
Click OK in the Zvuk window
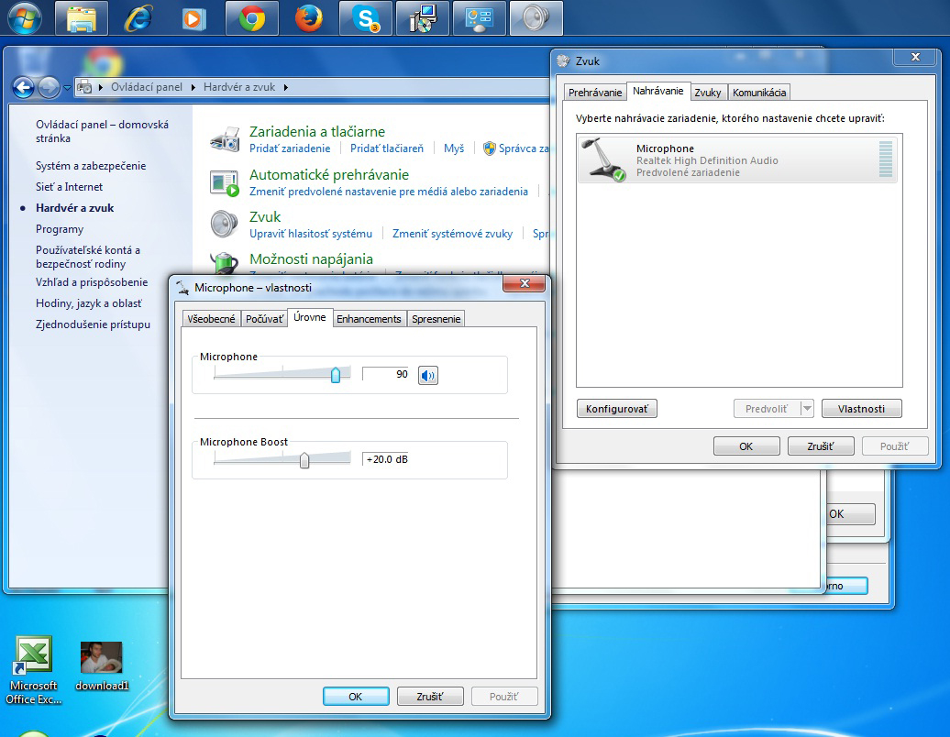(x=746, y=446)
